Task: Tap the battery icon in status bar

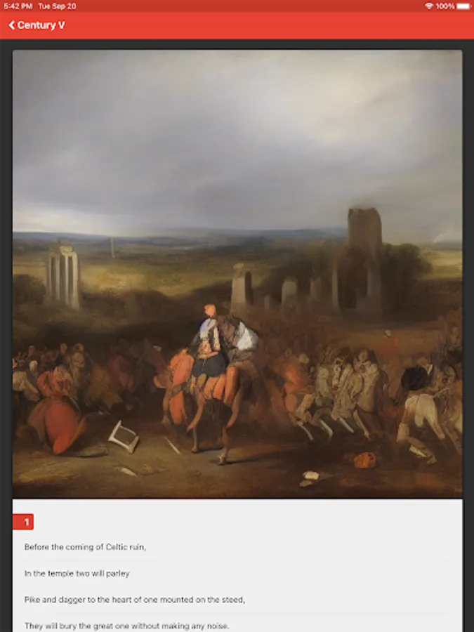Action: click(x=463, y=6)
